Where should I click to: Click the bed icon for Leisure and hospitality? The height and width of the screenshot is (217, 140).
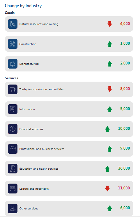coord(13,189)
